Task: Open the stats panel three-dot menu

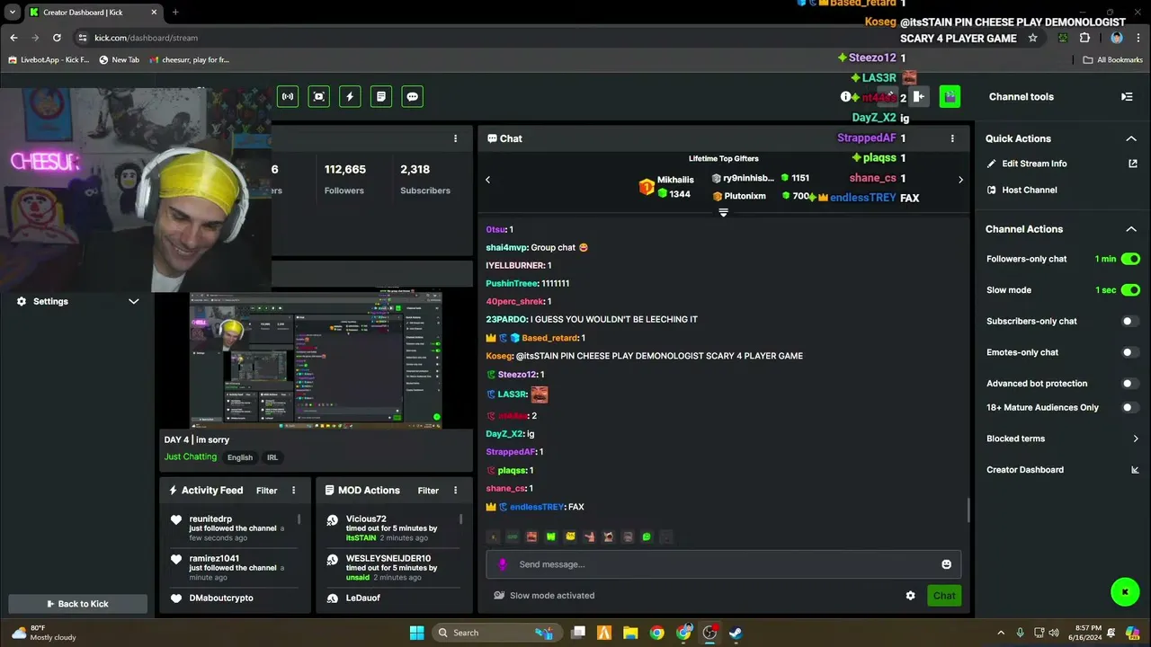Action: tap(455, 138)
